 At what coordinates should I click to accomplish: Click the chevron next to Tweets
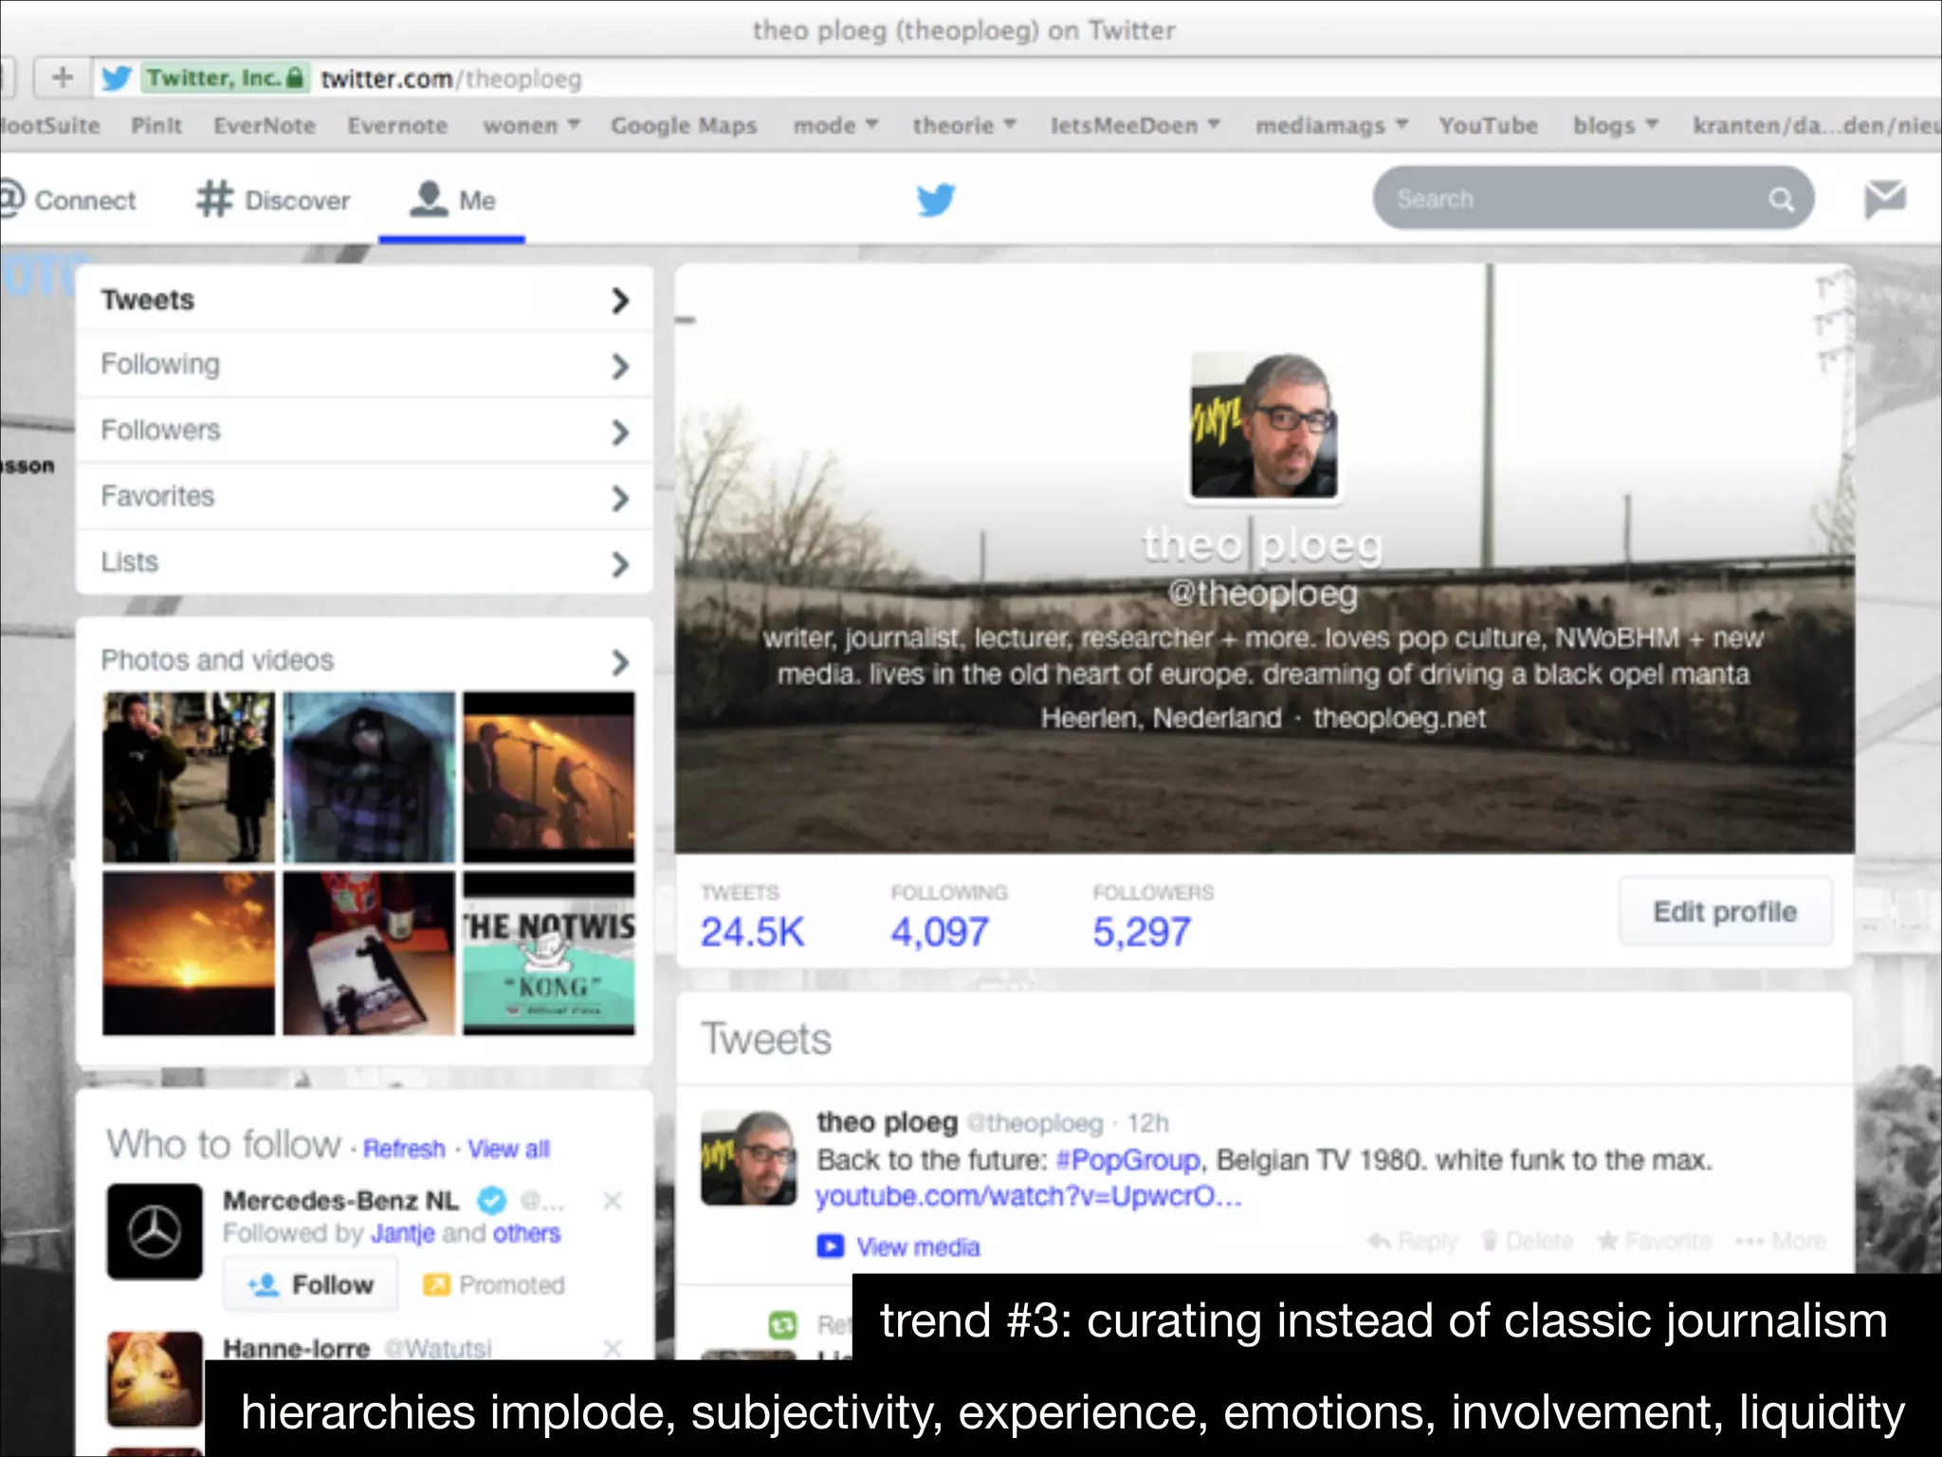620,301
